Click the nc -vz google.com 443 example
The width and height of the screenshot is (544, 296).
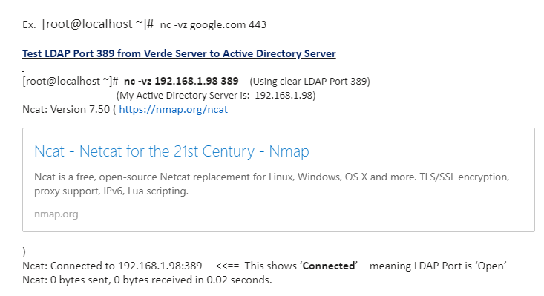click(x=213, y=25)
